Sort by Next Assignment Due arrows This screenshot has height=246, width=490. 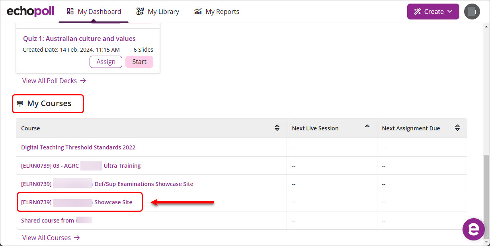pos(457,128)
